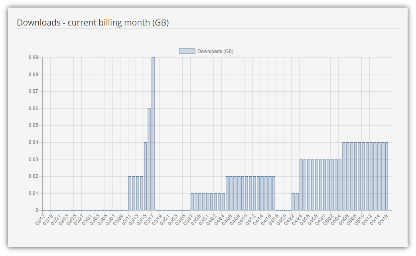Click the last bar at the far right
The image size is (416, 256).
point(386,176)
